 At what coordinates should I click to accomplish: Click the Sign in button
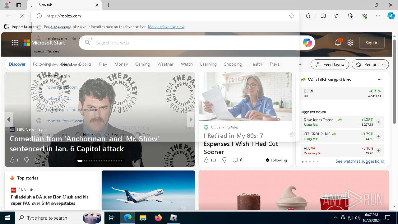372,43
